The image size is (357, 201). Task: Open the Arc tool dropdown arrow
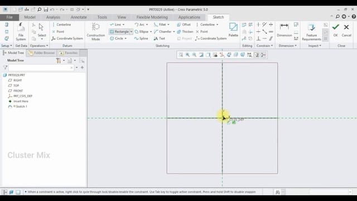pyautogui.click(x=147, y=25)
